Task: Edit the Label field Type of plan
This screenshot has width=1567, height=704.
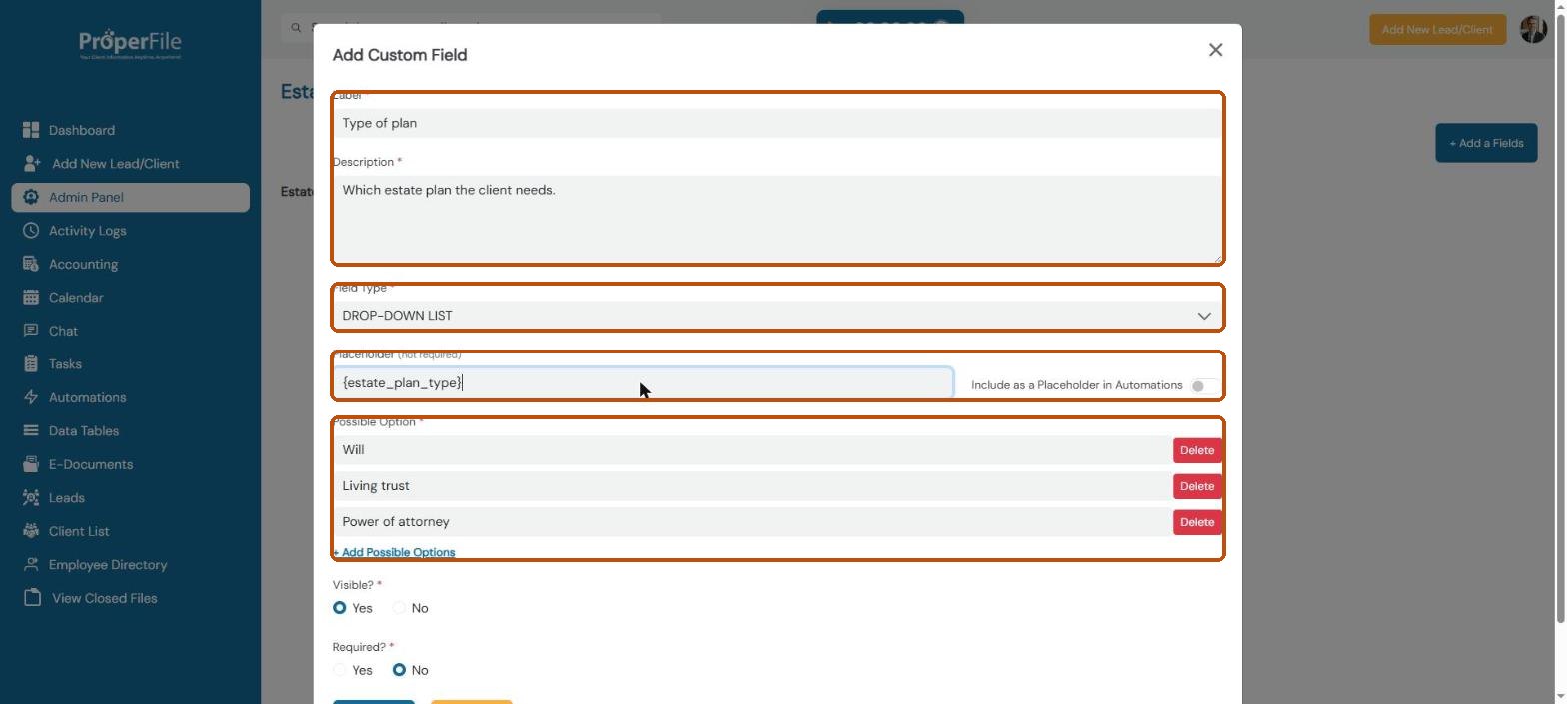Action: click(778, 123)
